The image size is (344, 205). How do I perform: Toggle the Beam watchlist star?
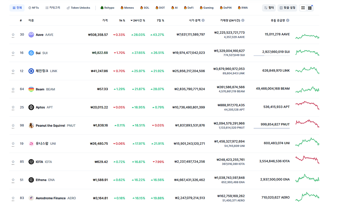tap(13, 89)
